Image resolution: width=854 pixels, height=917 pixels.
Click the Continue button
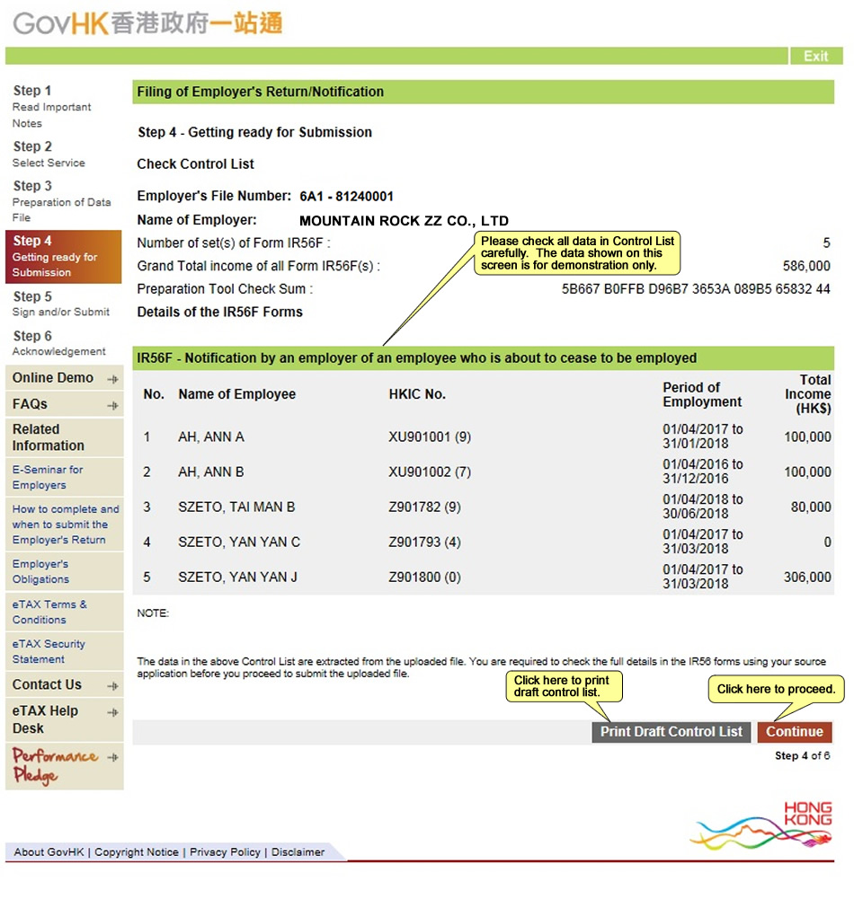[x=795, y=732]
